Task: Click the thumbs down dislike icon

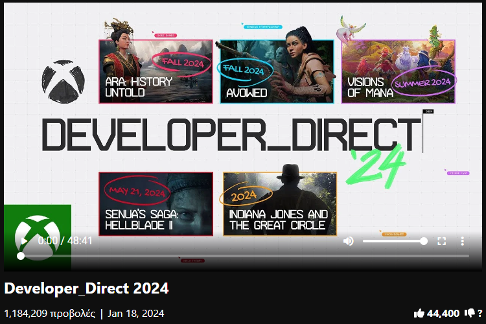Action: (x=470, y=313)
